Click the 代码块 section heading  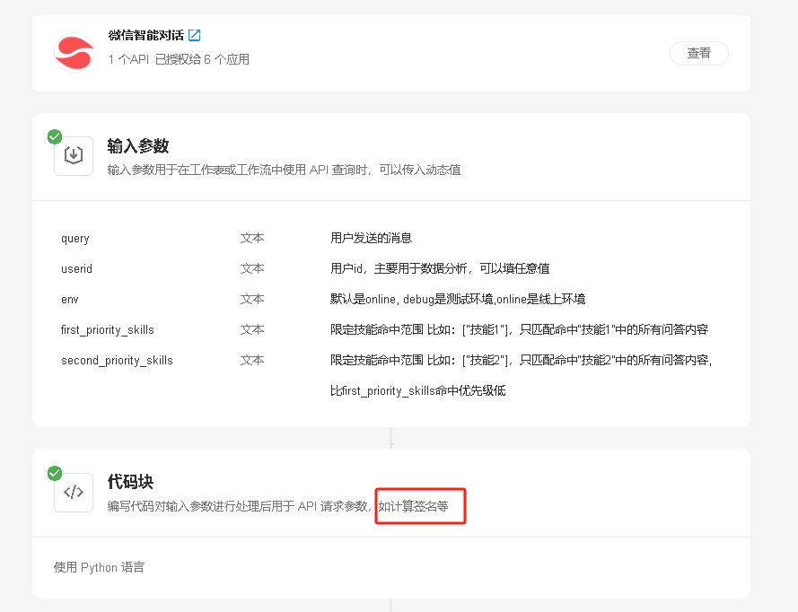tap(130, 482)
